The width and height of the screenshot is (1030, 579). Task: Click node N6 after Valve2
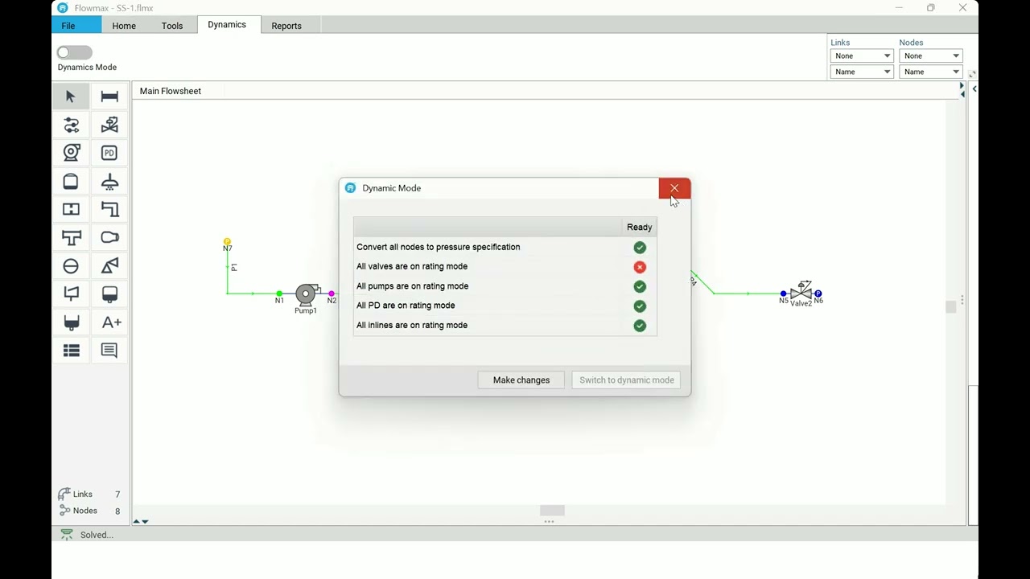(818, 294)
